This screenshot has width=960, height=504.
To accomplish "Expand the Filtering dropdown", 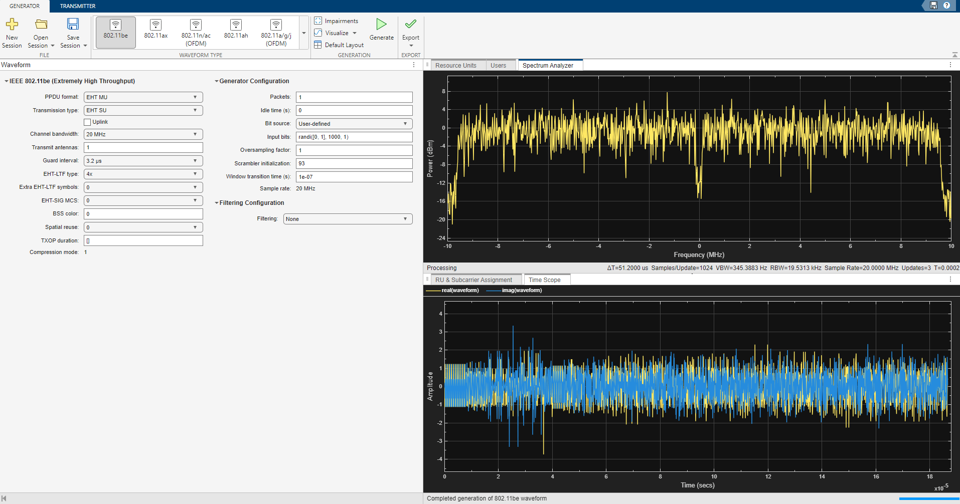I will [x=348, y=219].
